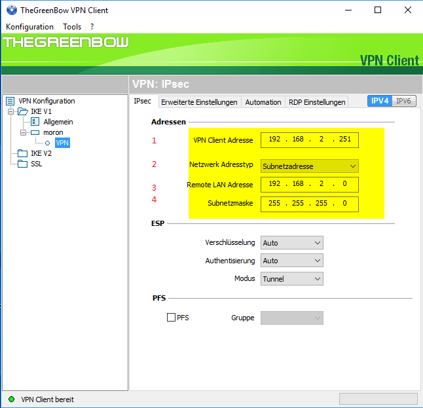Open the ? help menu
The width and height of the screenshot is (423, 408).
[92, 27]
